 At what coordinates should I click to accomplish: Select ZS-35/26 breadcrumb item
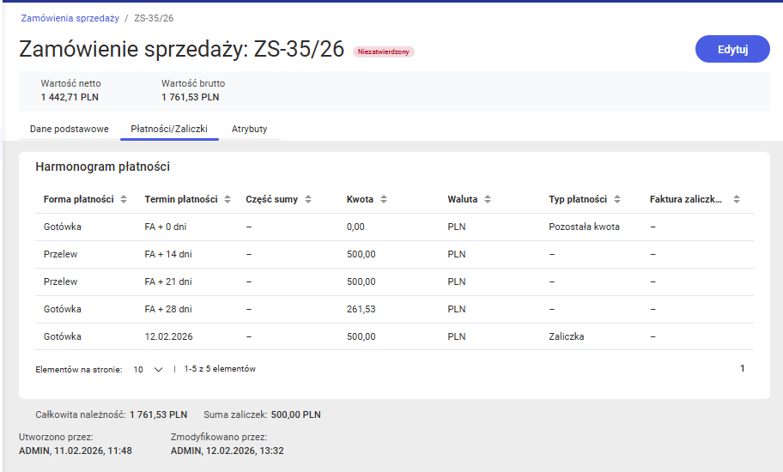pos(154,18)
